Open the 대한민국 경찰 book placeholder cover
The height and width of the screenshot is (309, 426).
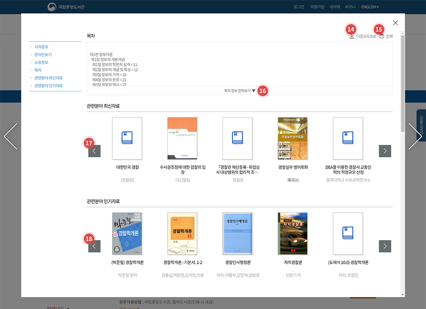click(x=127, y=138)
